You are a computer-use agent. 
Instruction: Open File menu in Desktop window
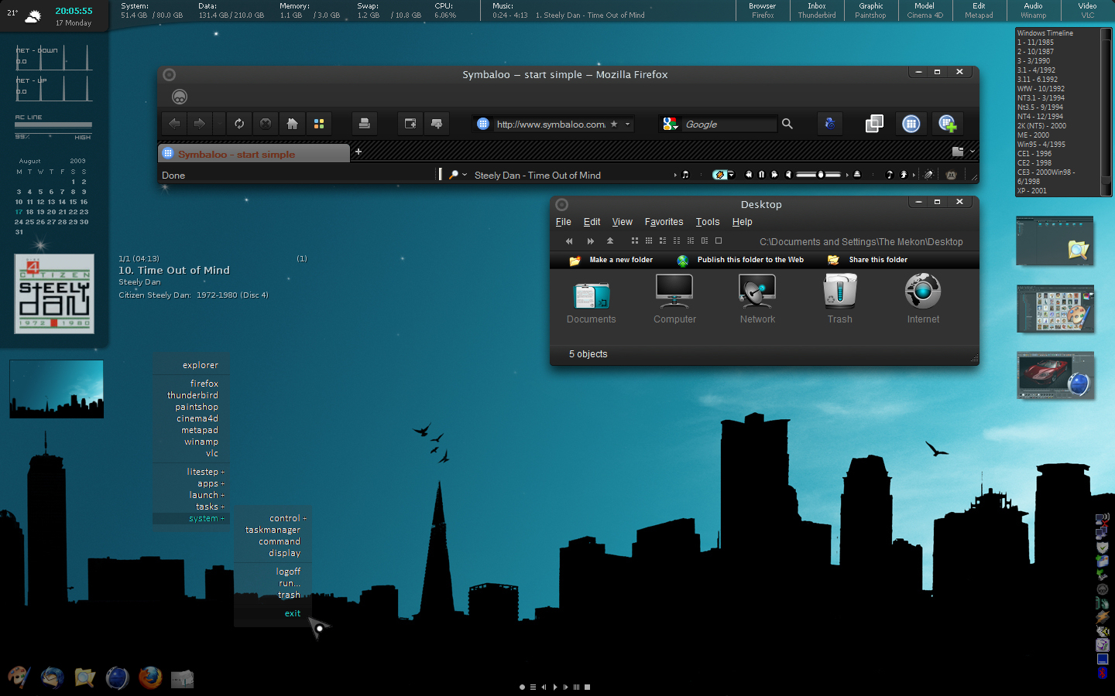pos(563,222)
